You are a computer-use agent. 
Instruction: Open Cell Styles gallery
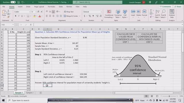[125, 14]
